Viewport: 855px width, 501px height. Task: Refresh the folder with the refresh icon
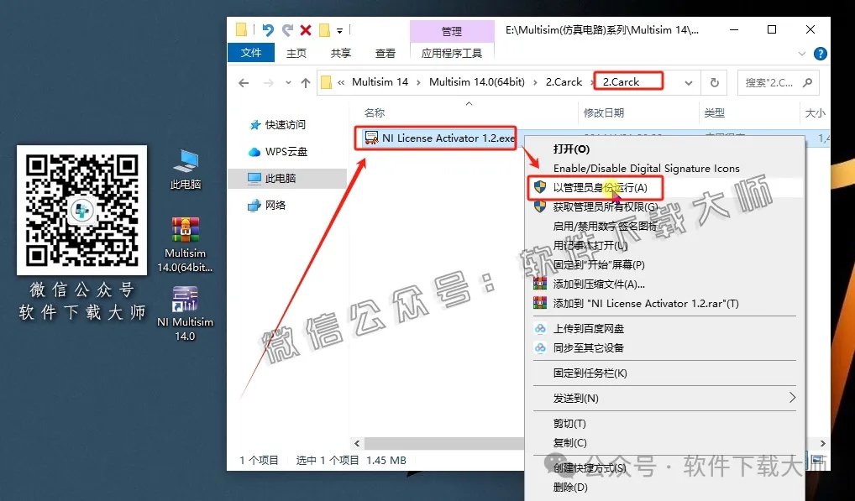click(714, 81)
